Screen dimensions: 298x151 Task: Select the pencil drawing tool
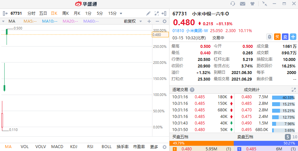coord(148,13)
